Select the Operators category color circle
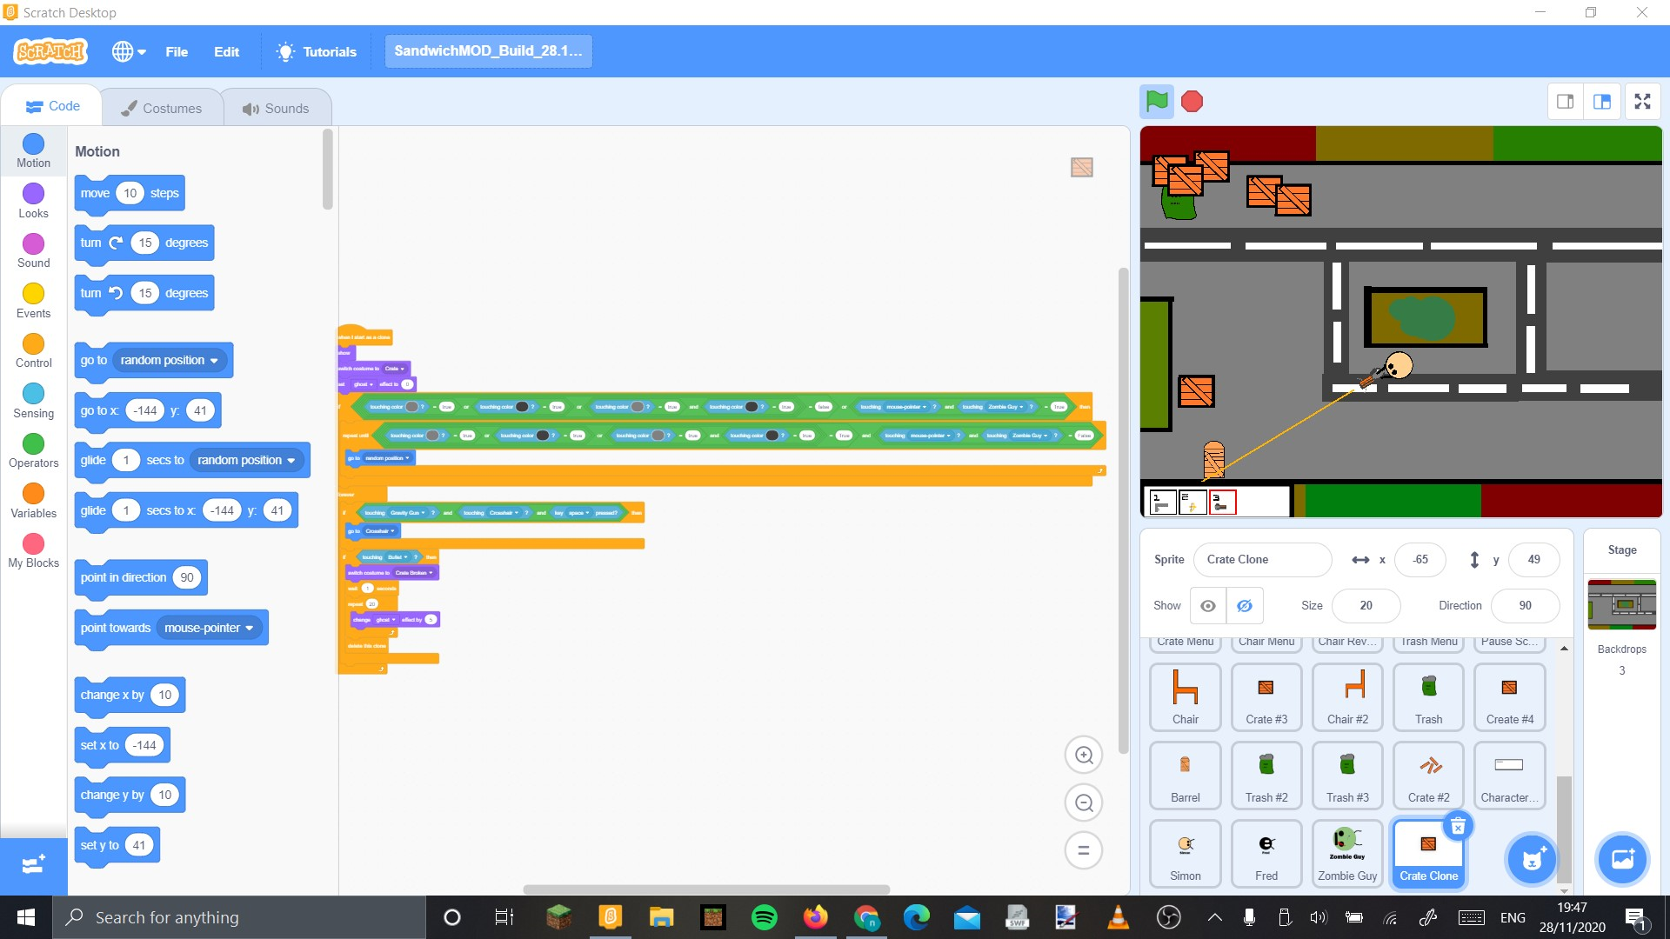 coord(33,444)
